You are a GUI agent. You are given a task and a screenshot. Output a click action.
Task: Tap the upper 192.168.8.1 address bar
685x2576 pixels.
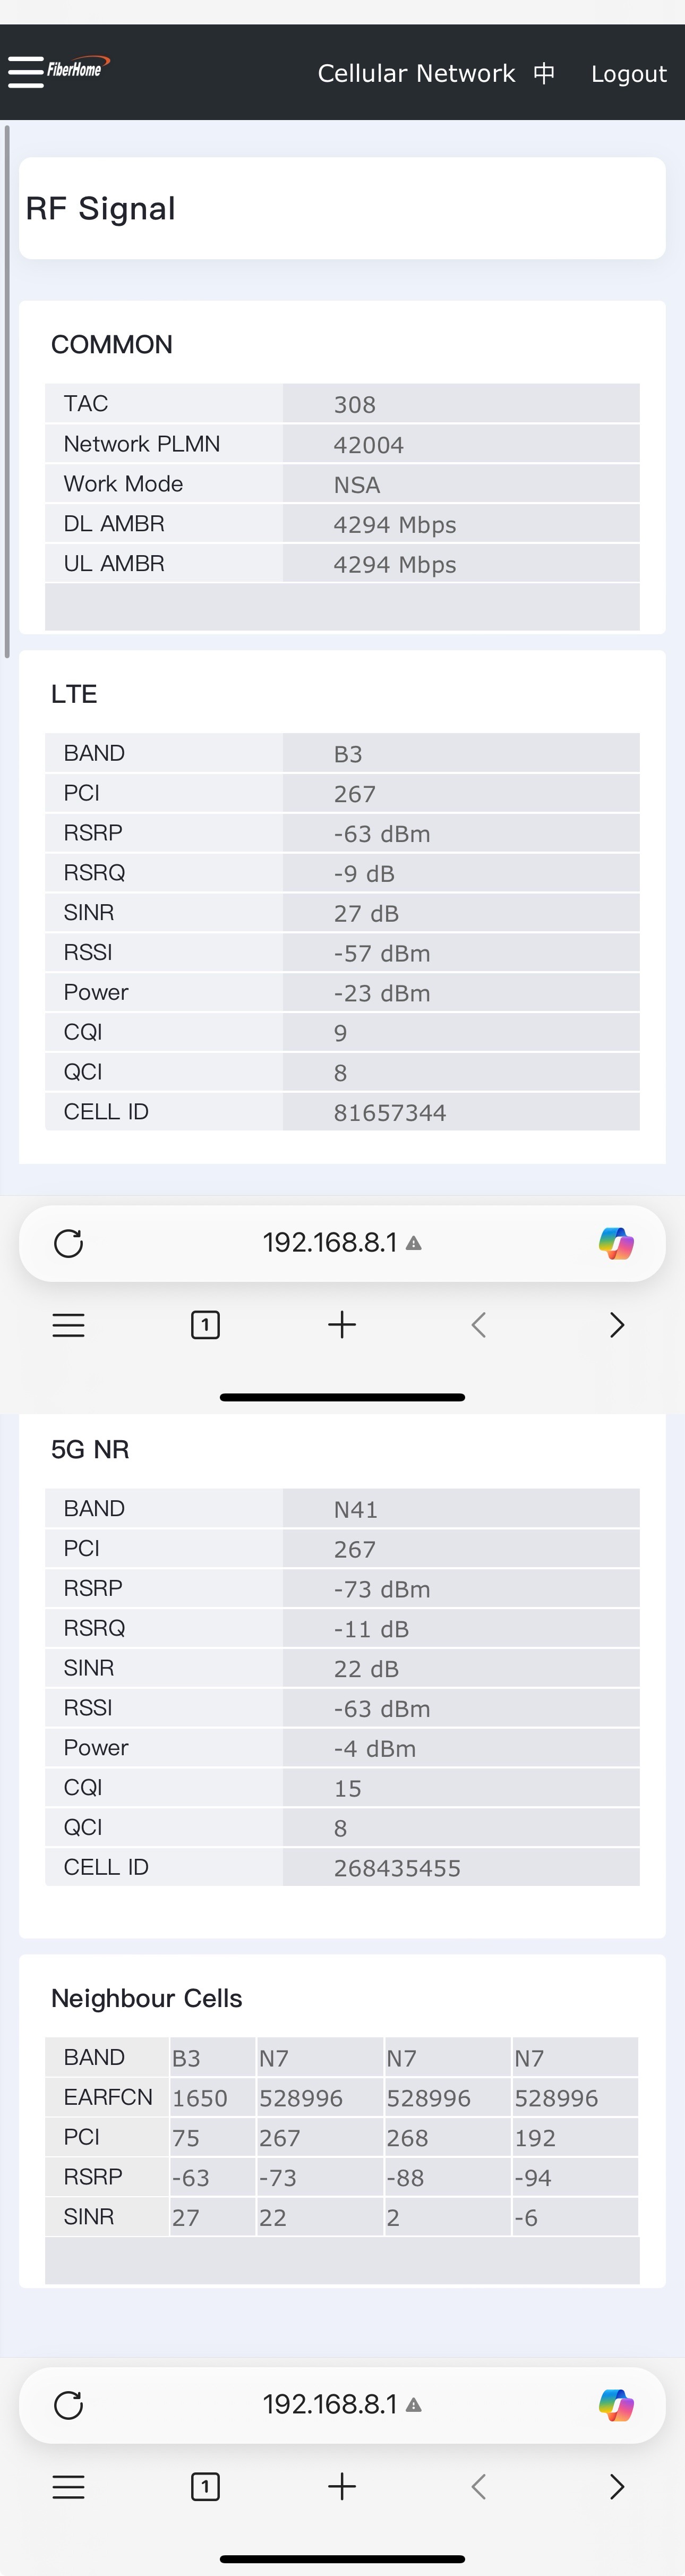(342, 1243)
